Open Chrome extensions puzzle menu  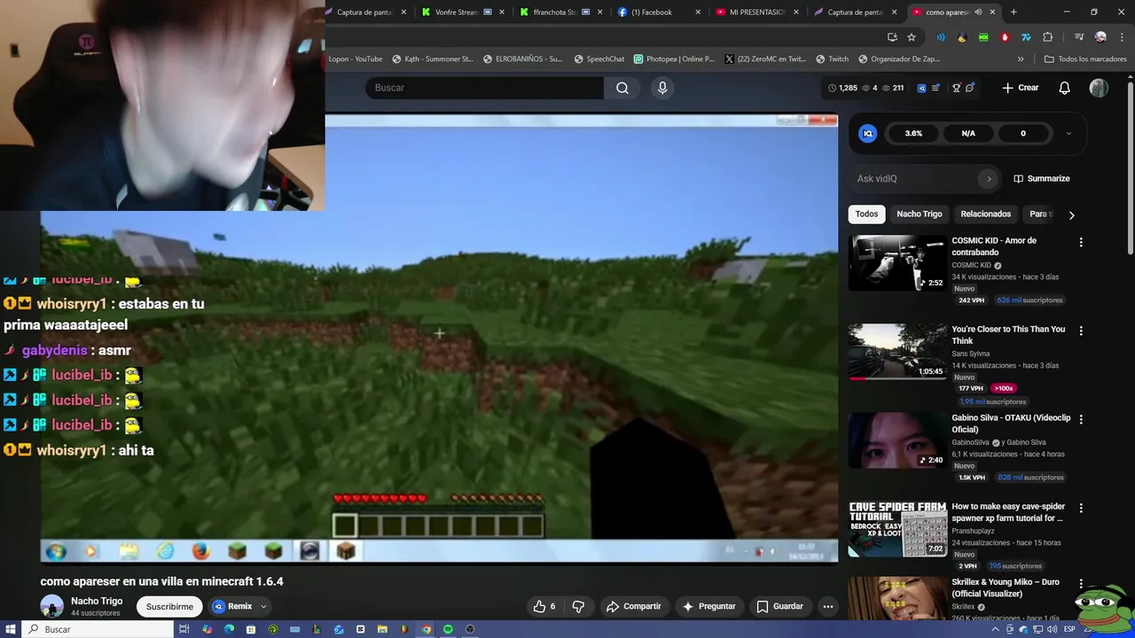[x=1048, y=37]
